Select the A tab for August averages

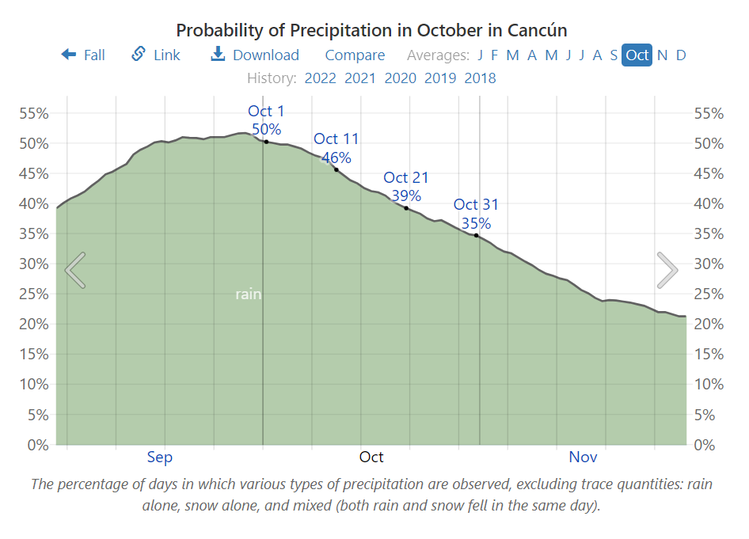tap(597, 55)
